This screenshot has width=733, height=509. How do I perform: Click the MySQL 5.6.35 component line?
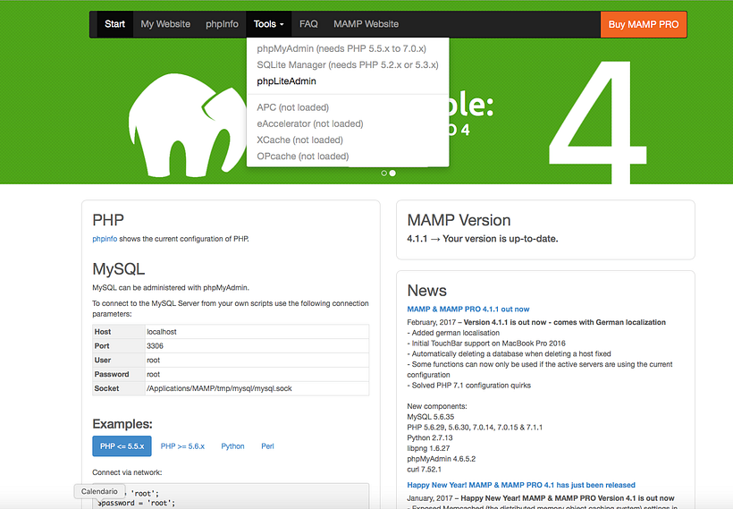point(431,417)
